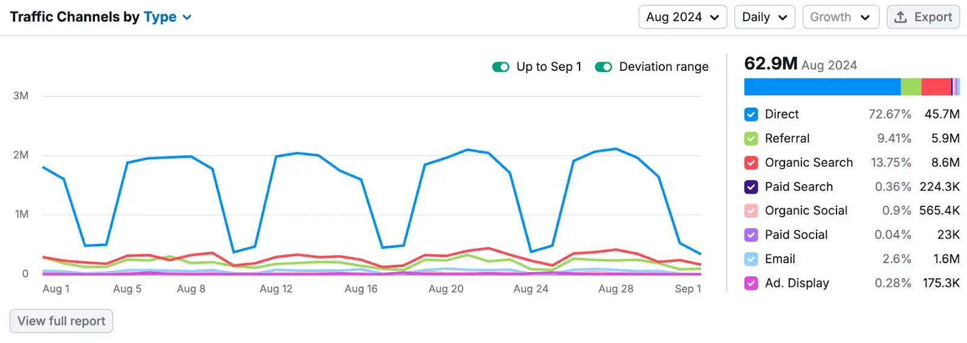Toggle the Deviation range switch
967x343 pixels.
pyautogui.click(x=604, y=67)
